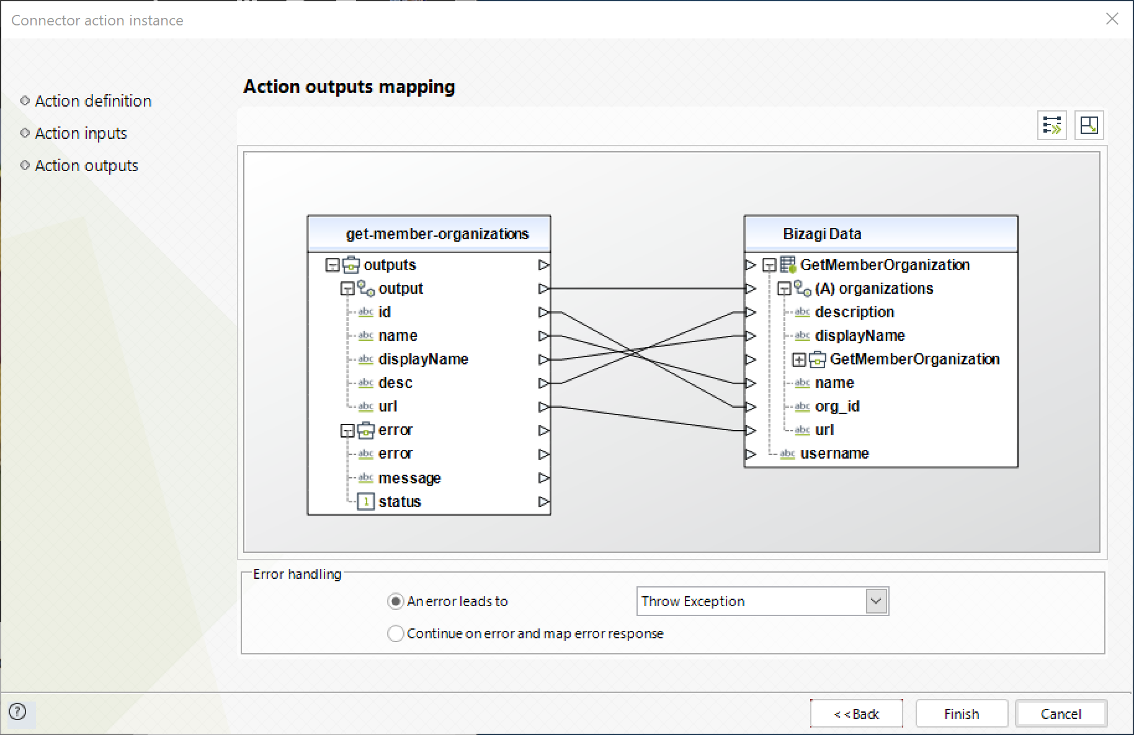Expand the nested GetMemberOrganization node
Screen dimensions: 1134x735
tap(799, 359)
